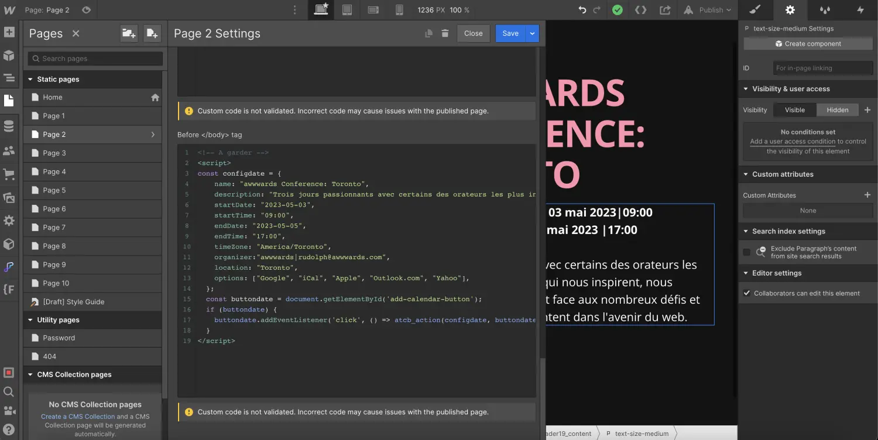Add a custom attribute with plus

[867, 195]
